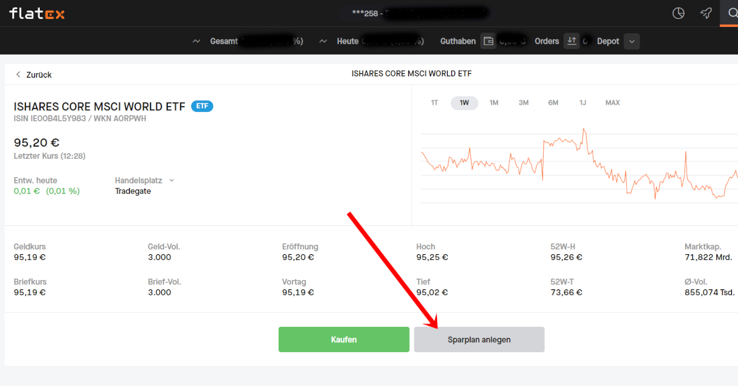The height and width of the screenshot is (386, 738).
Task: Switch chart to 6M range
Action: tap(553, 103)
